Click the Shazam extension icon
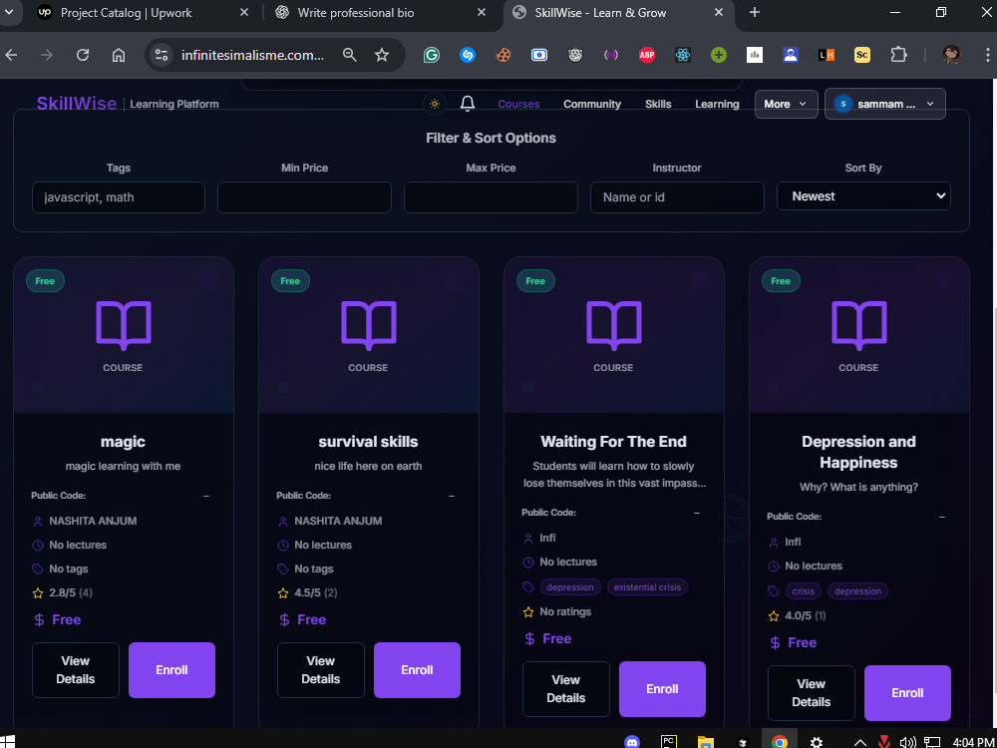Viewport: 997px width, 748px height. (x=468, y=55)
